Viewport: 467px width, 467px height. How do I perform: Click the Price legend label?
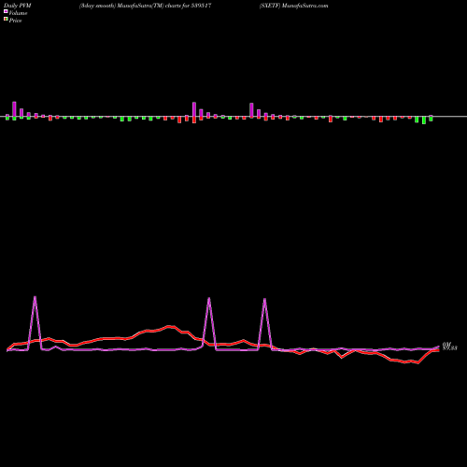tap(15, 21)
